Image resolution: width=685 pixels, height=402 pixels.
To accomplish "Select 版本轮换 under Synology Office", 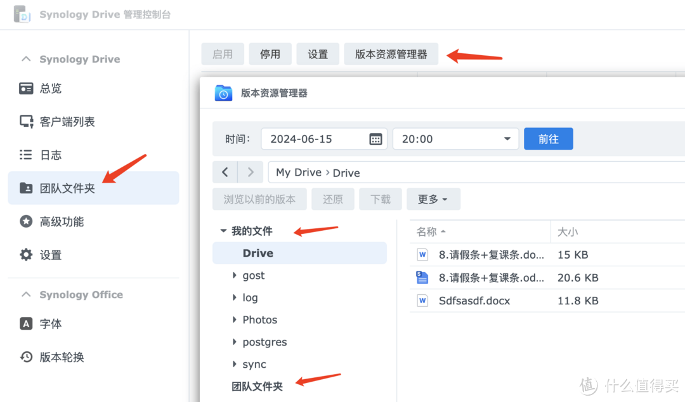I will click(x=62, y=357).
